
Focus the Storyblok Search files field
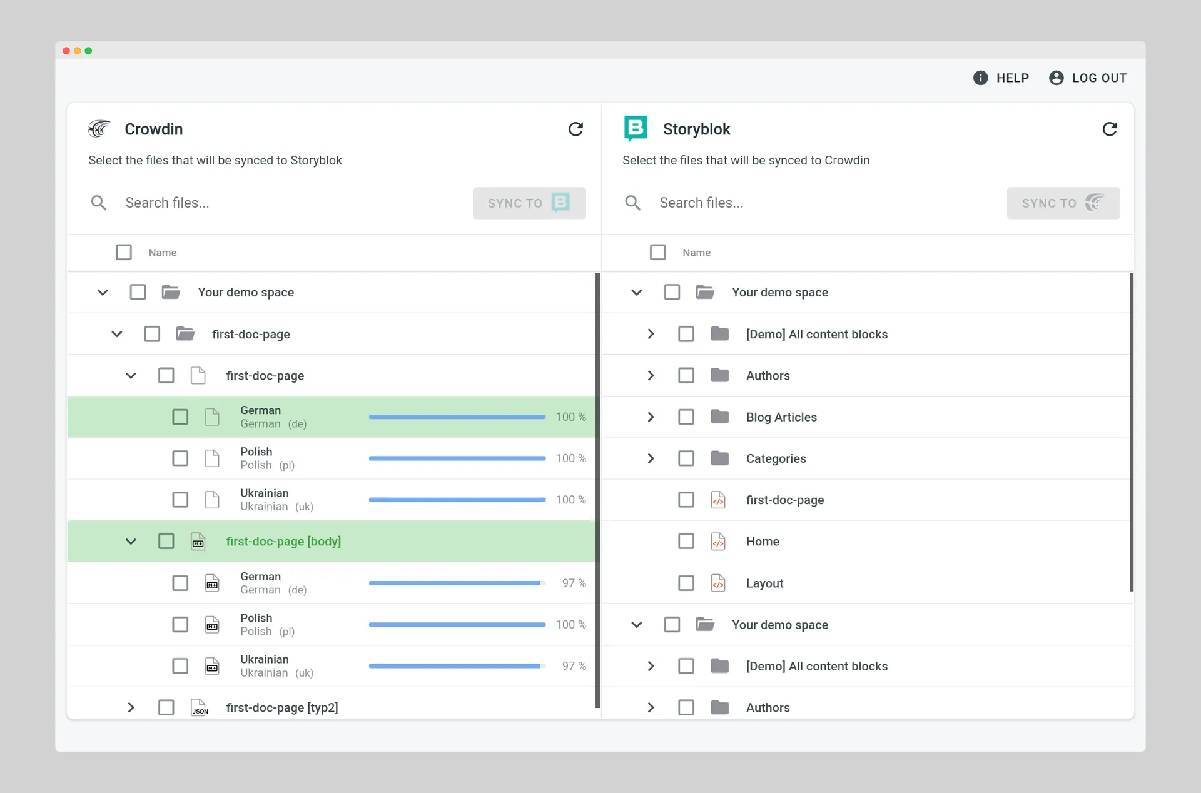pos(827,203)
